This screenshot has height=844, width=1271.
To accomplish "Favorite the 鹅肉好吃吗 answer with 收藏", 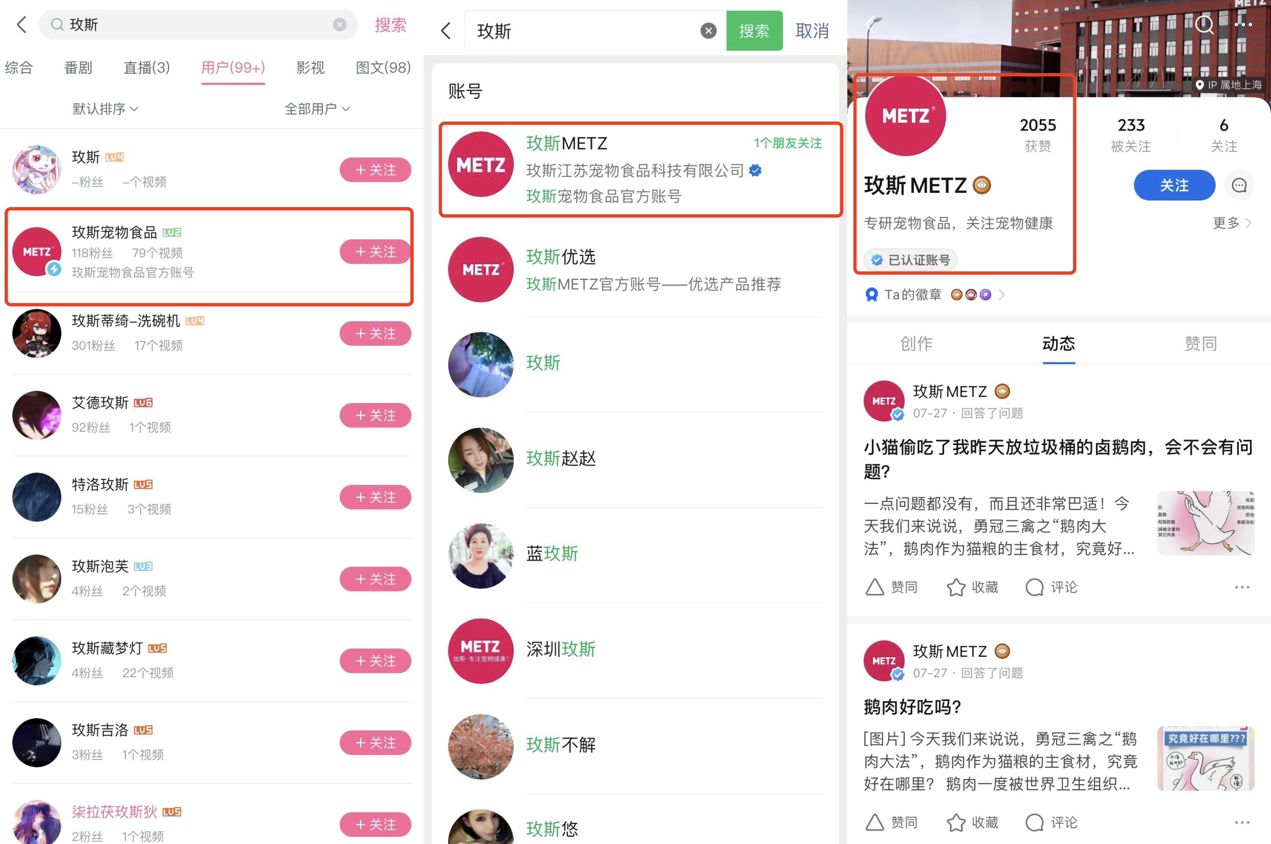I will pos(972,823).
